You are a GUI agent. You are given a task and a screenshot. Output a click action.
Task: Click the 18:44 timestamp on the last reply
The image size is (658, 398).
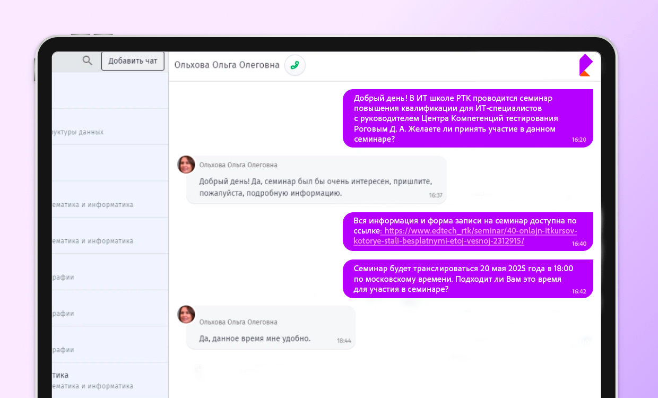[x=344, y=341]
